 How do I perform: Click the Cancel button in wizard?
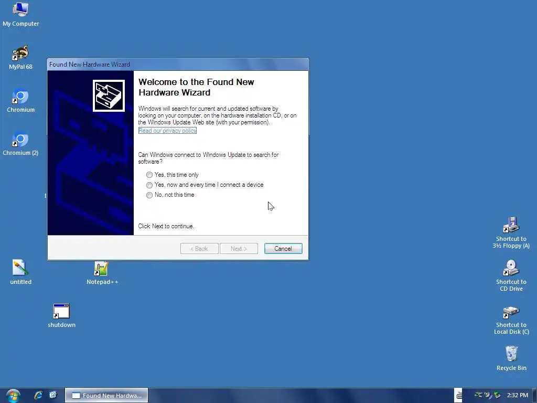click(x=283, y=248)
